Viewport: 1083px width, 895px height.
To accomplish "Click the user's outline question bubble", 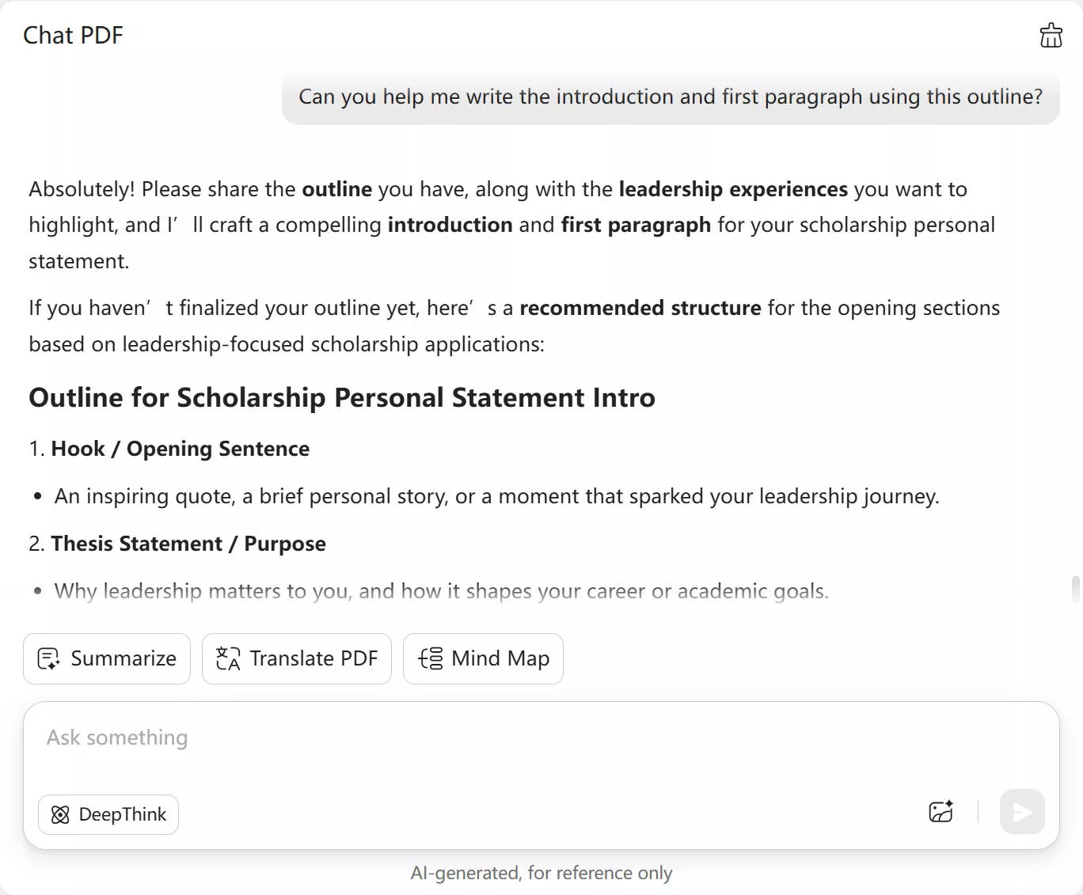I will coord(670,97).
